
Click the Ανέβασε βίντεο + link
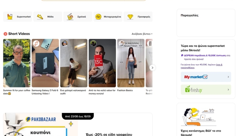pyautogui.click(x=142, y=34)
